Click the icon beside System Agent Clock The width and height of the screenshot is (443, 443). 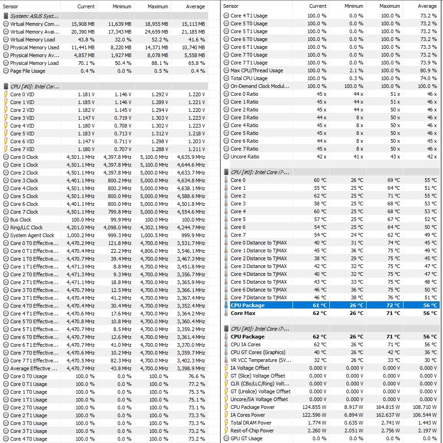click(6, 235)
